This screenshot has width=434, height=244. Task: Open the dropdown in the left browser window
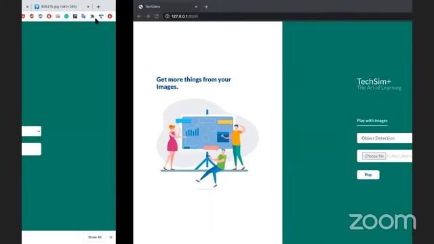(x=32, y=131)
